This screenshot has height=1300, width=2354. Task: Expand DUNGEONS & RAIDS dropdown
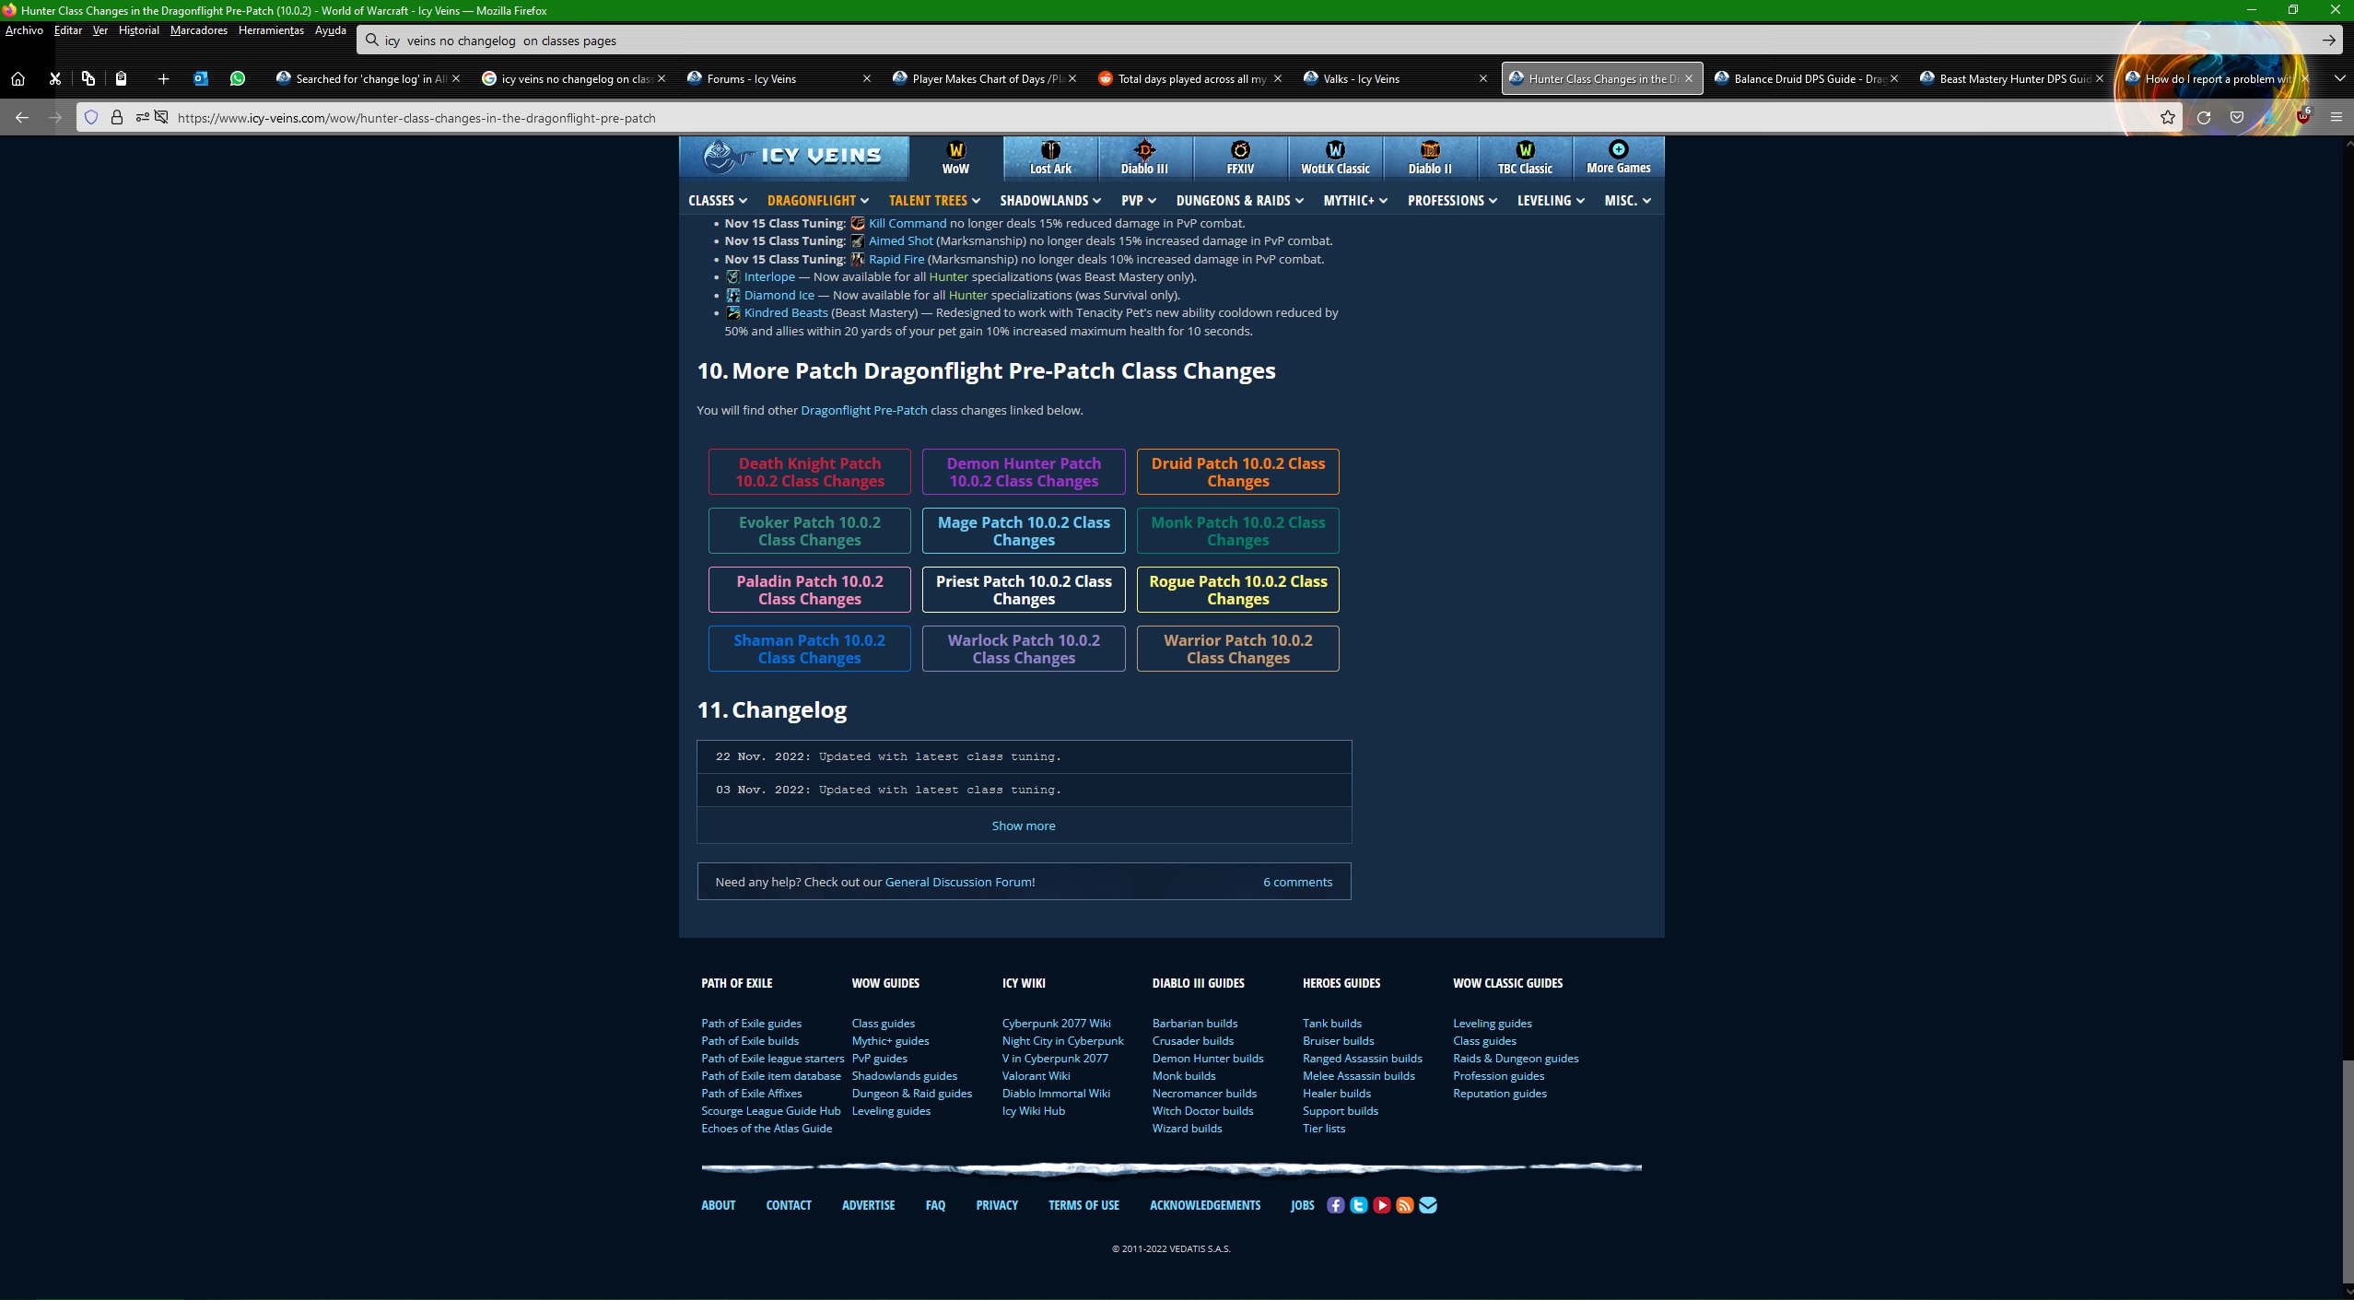coord(1240,200)
